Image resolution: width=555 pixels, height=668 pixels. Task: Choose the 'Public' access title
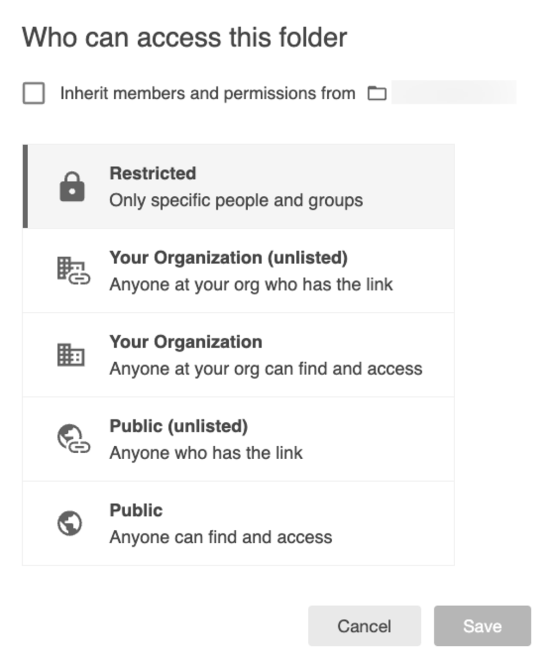[x=136, y=510]
